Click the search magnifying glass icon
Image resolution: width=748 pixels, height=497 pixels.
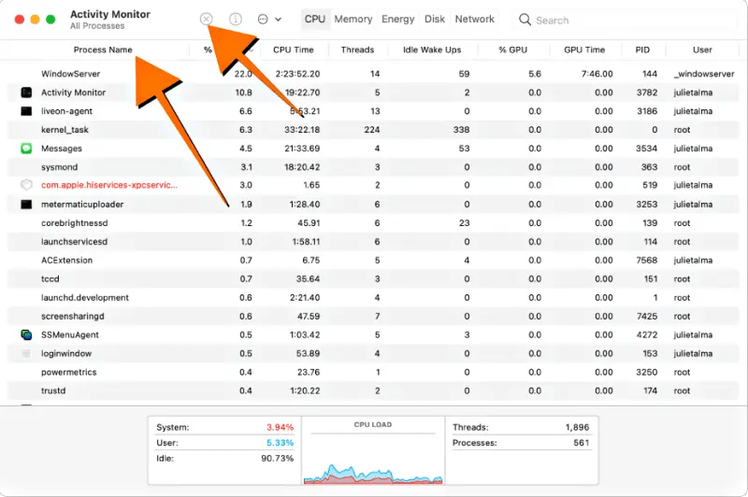click(525, 20)
